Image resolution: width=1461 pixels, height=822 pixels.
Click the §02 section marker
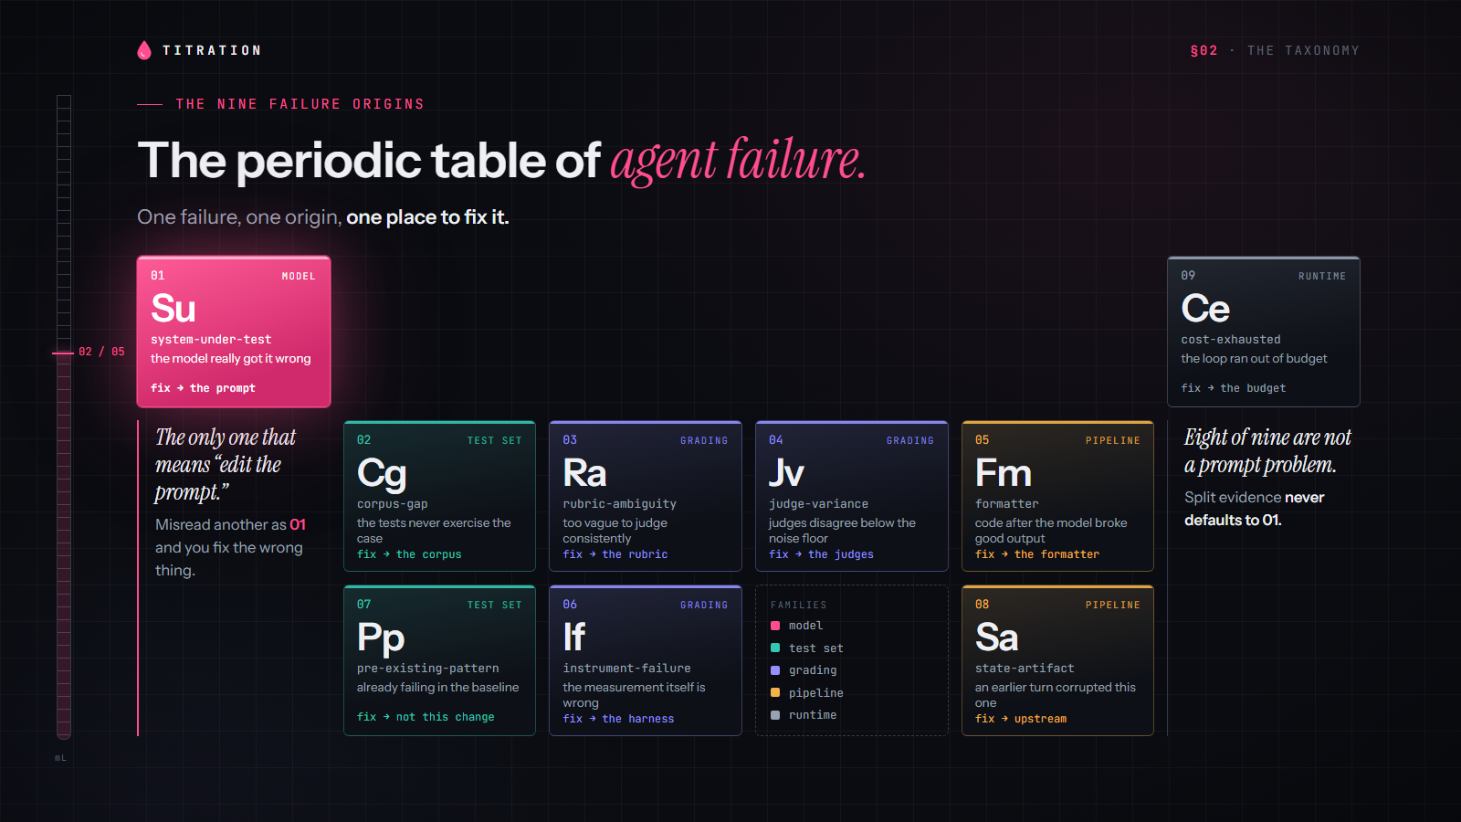tap(1203, 50)
